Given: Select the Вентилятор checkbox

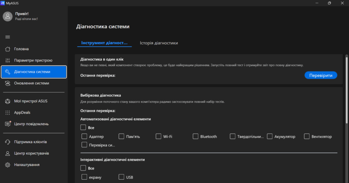Looking at the screenshot, I should click(x=307, y=136).
